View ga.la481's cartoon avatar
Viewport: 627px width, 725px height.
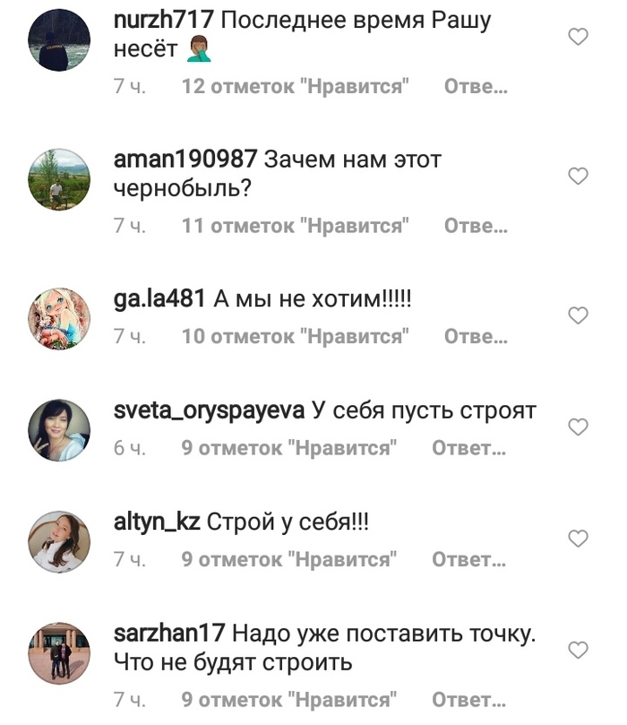pyautogui.click(x=59, y=318)
